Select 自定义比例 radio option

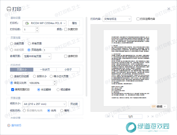12,83
